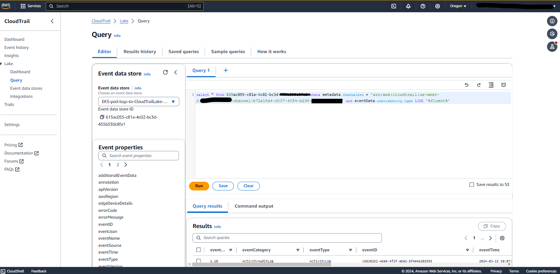Copy the query results

[492, 226]
